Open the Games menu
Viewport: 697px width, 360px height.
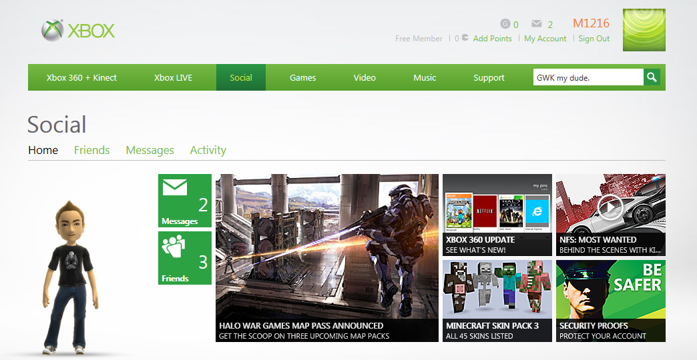(302, 78)
